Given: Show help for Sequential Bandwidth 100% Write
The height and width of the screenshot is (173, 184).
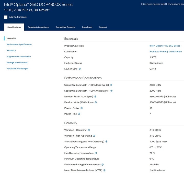Looking at the screenshot, I should tap(111, 91).
